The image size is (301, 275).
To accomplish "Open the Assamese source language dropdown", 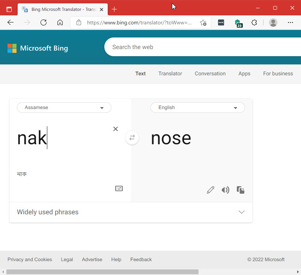I will 64,108.
